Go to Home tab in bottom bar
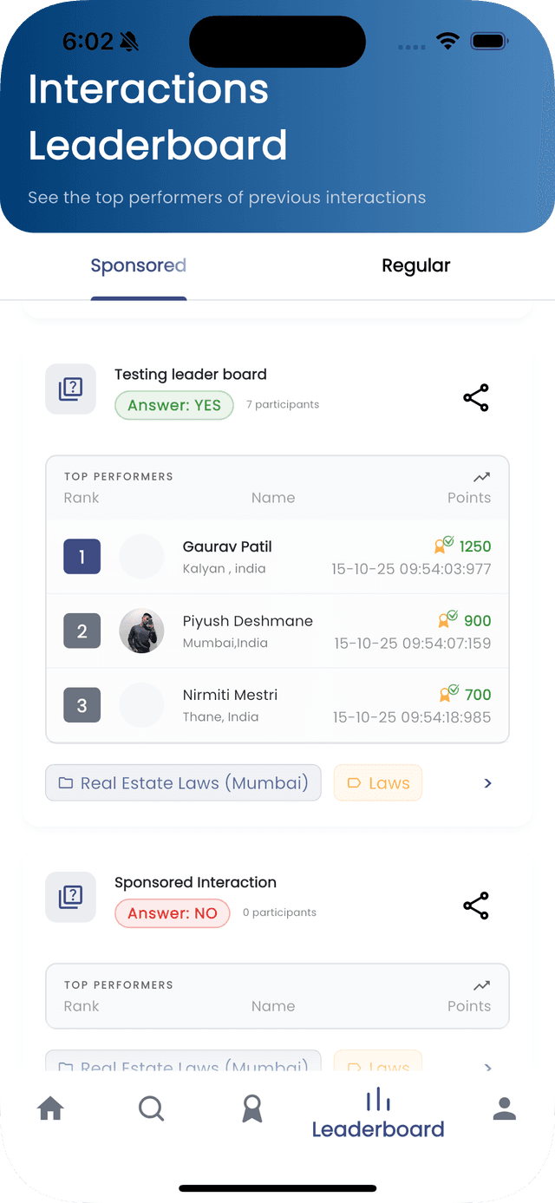 tap(51, 1108)
